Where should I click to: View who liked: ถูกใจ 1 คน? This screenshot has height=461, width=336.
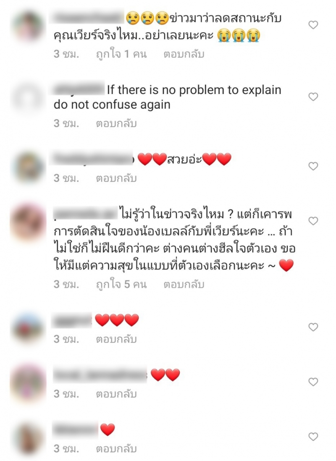[x=121, y=54]
